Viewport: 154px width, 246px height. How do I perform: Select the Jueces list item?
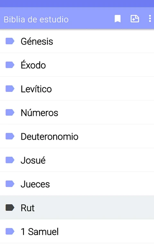[x=77, y=184]
